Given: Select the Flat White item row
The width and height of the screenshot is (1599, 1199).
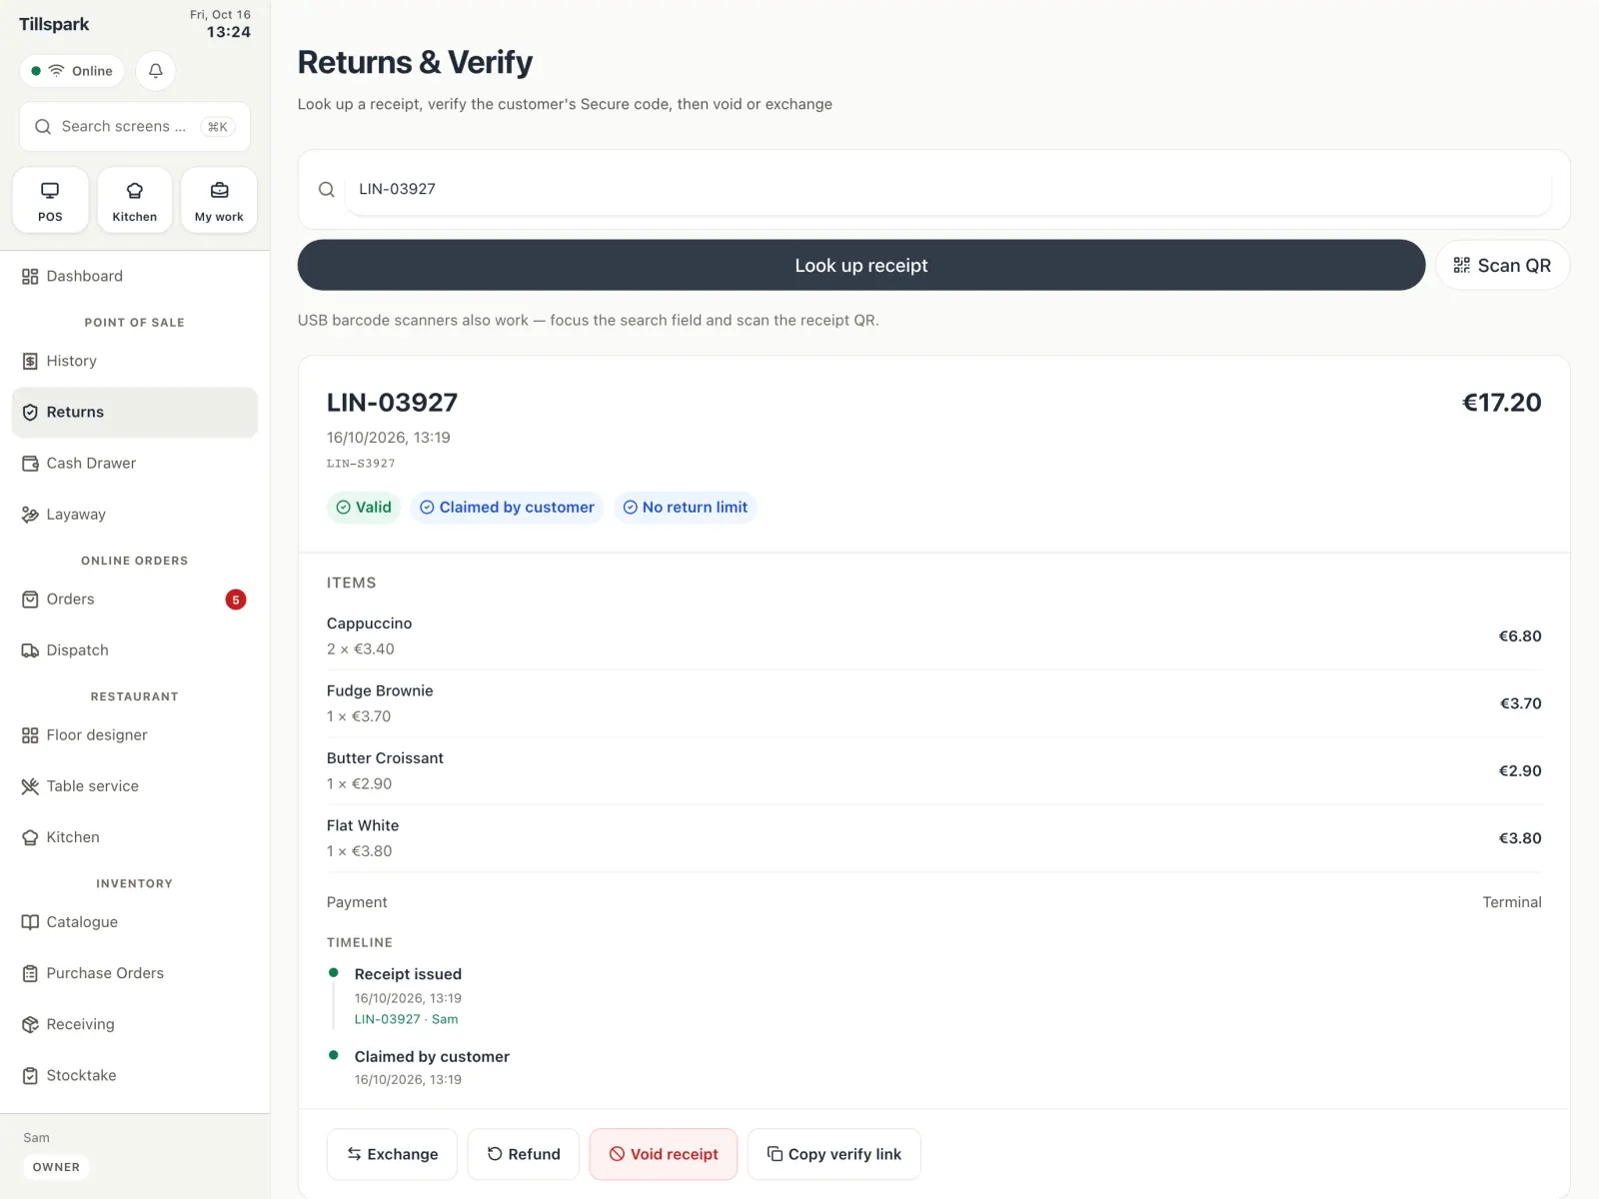Looking at the screenshot, I should (933, 838).
